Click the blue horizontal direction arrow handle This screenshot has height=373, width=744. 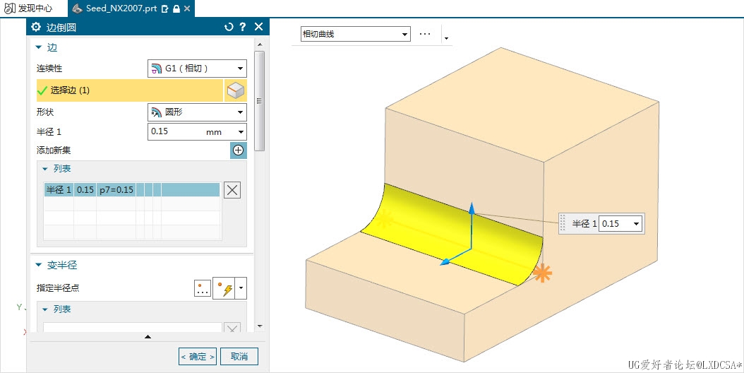[x=445, y=261]
